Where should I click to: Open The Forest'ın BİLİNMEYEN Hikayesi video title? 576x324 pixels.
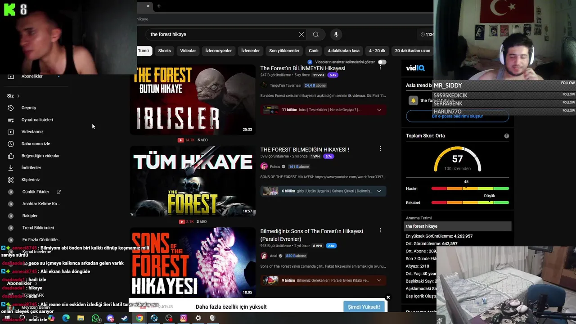303,68
